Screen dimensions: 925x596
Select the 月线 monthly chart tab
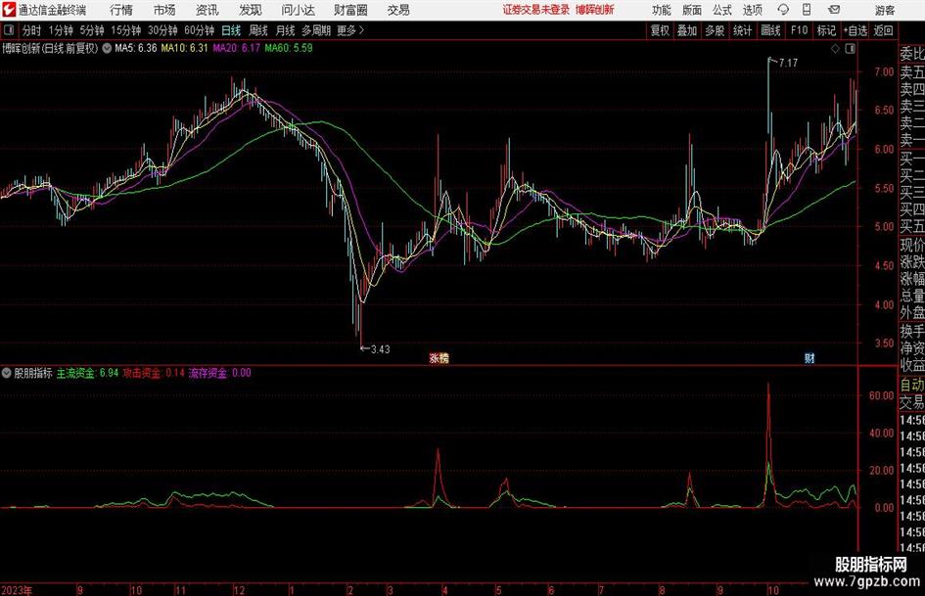coord(285,30)
